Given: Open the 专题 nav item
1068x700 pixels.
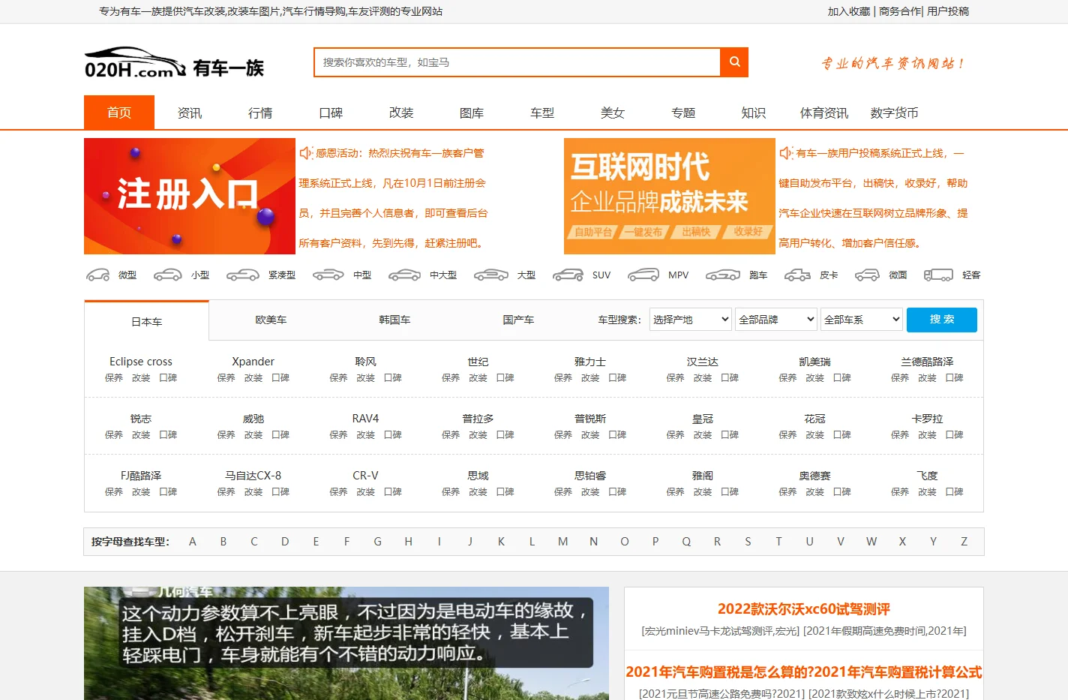Looking at the screenshot, I should (x=683, y=113).
